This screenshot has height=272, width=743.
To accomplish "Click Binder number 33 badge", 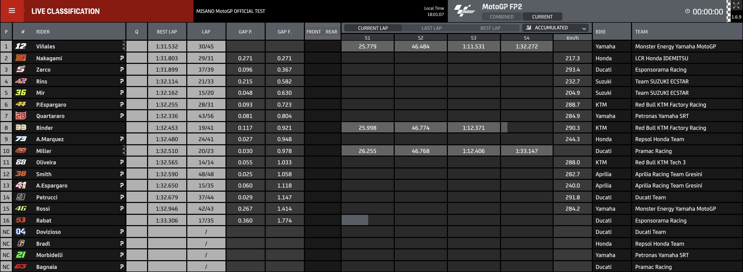I will tap(21, 127).
